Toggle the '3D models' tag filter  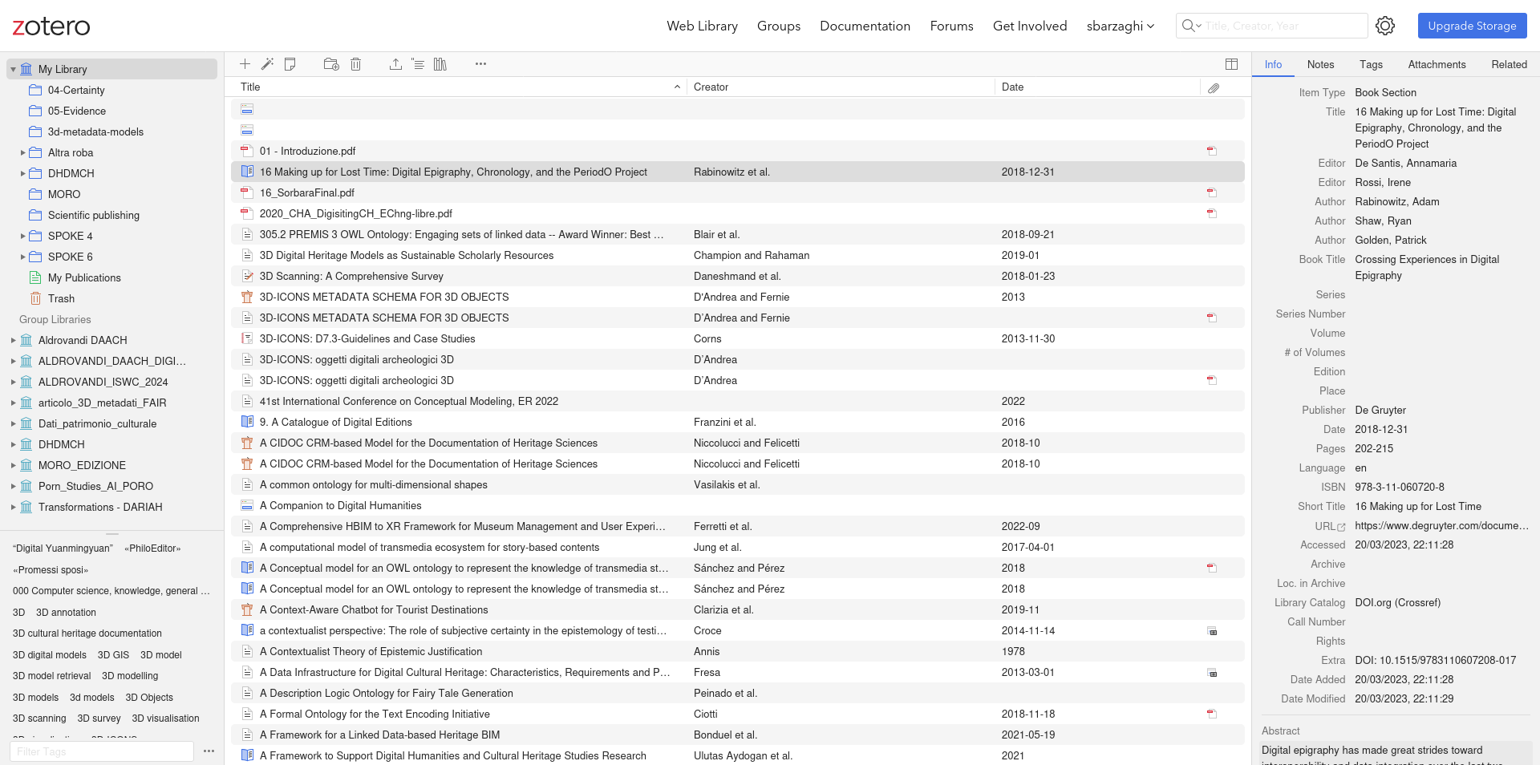click(x=36, y=698)
